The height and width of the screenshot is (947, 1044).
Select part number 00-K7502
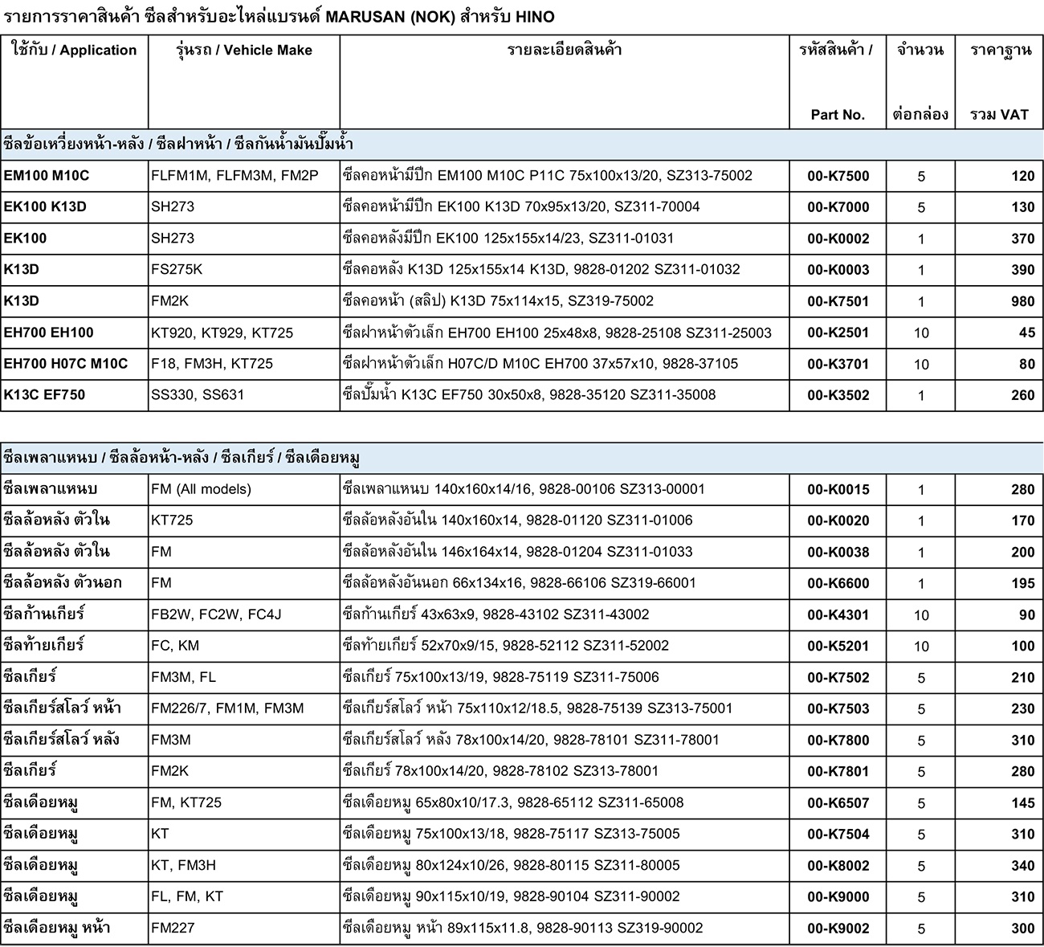click(838, 677)
